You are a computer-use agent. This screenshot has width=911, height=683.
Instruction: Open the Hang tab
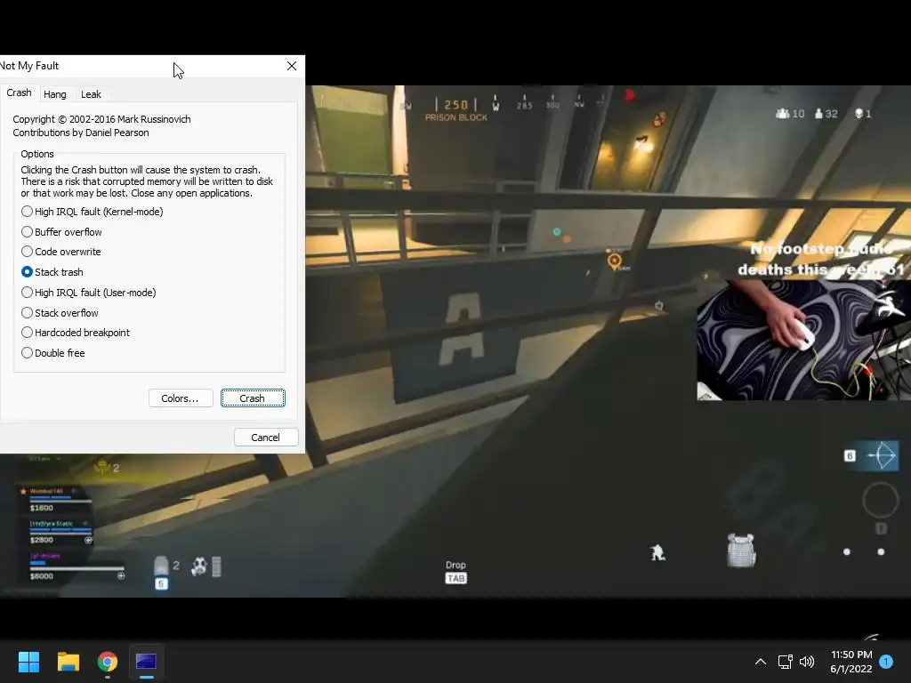point(54,94)
